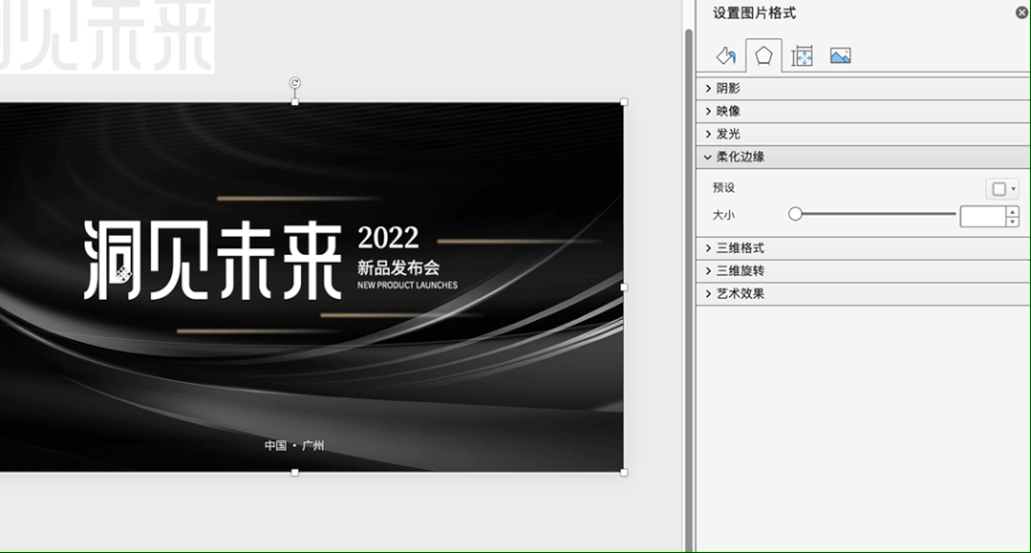Image resolution: width=1031 pixels, height=553 pixels.
Task: Click the 大小 value input field
Action: coord(983,217)
